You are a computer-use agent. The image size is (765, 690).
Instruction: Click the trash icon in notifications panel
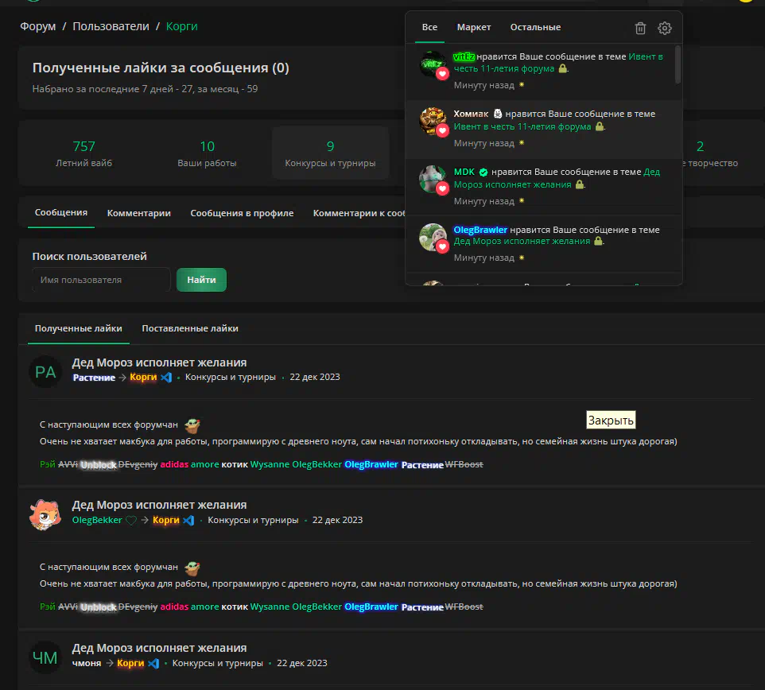(x=640, y=29)
